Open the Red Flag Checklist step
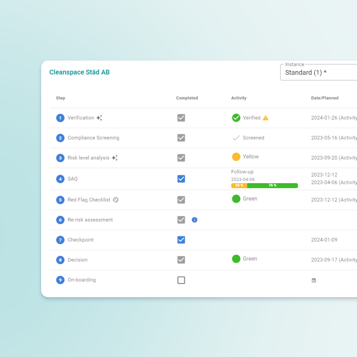Viewport: 357px width, 357px height. (x=89, y=200)
